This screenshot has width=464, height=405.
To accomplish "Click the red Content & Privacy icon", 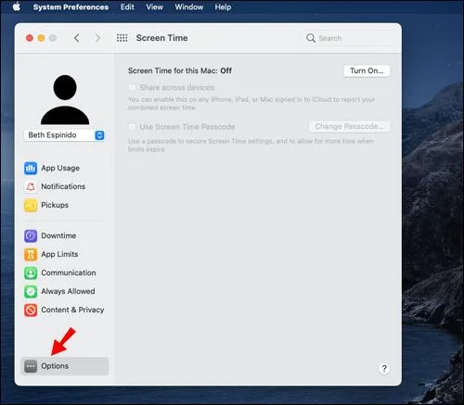I will coord(31,310).
